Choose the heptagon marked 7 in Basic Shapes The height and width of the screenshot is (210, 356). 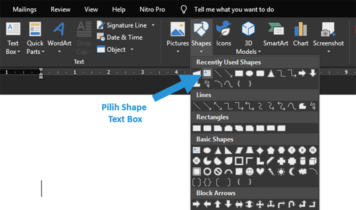coord(292,150)
